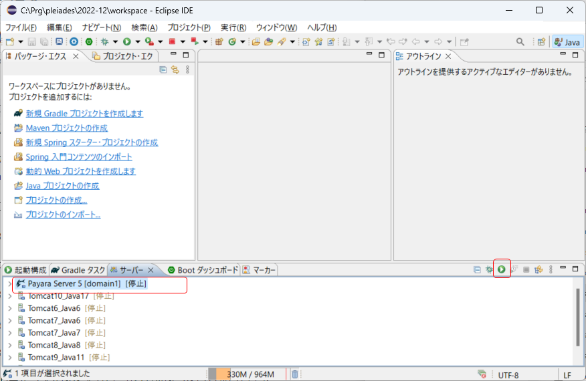Screen dimensions: 586x381
Task: Click the Relaunch red-square-green-arrow icon
Action: point(195,41)
